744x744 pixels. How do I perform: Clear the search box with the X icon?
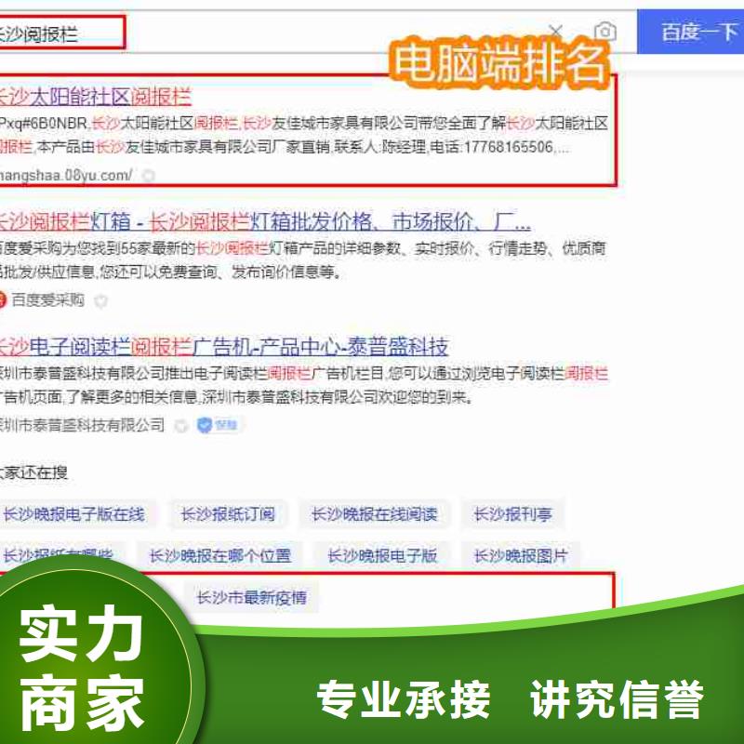[555, 33]
